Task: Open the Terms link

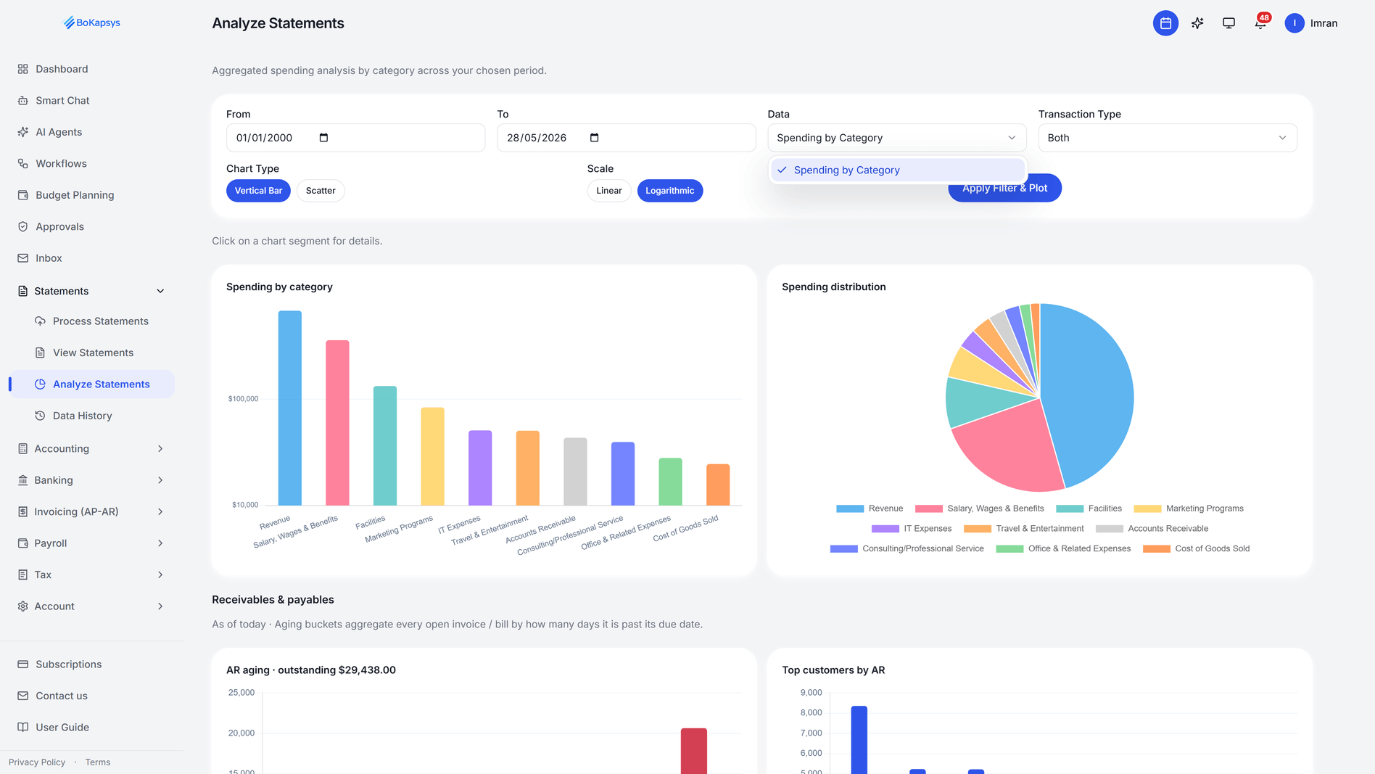Action: (x=98, y=762)
